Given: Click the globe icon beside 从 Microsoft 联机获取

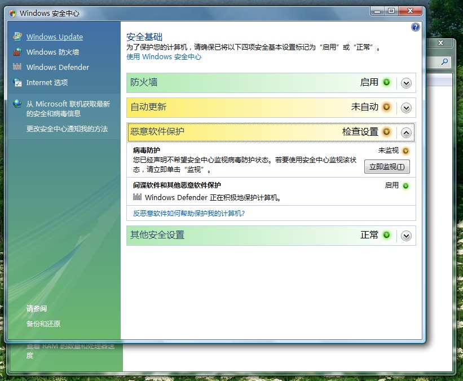Looking at the screenshot, I should coord(17,104).
